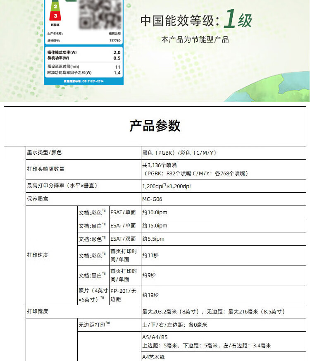Click the 打印速度 row header

click(x=52, y=255)
